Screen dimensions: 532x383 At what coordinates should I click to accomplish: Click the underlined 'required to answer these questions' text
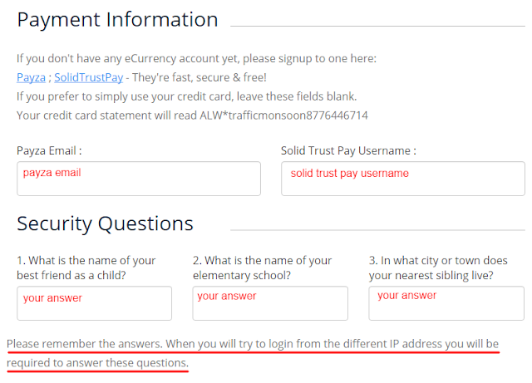97,363
